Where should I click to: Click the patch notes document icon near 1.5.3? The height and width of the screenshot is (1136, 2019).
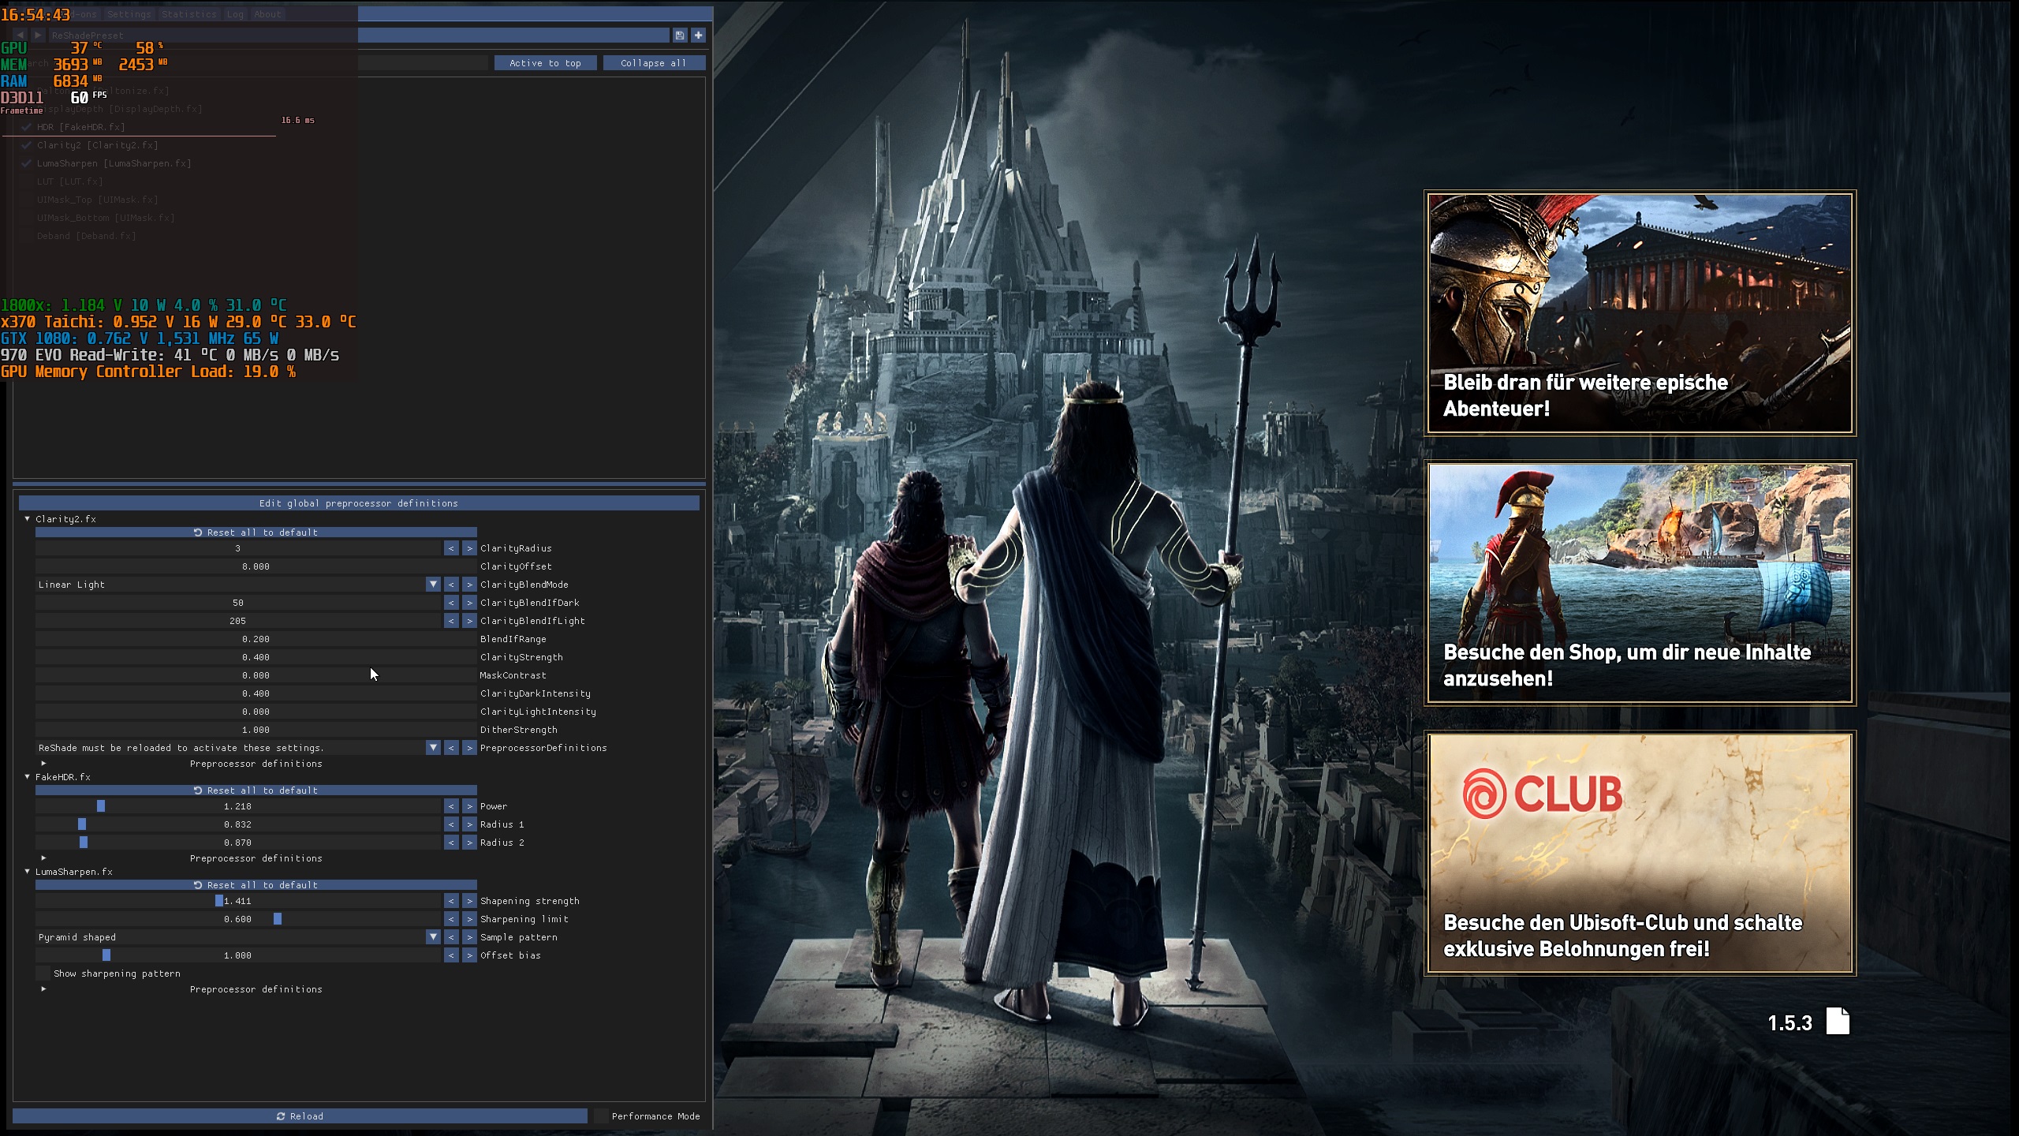coord(1838,1021)
